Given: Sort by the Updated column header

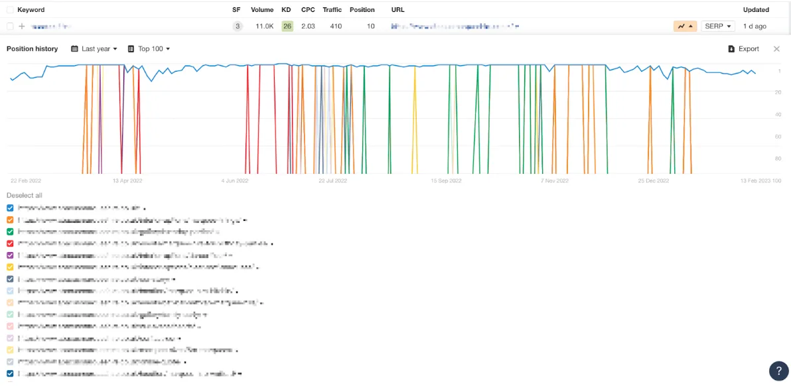Looking at the screenshot, I should [x=756, y=9].
